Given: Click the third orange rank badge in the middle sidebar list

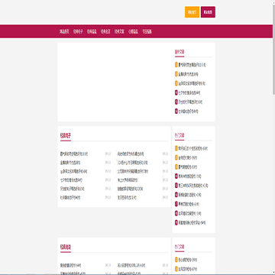Looking at the screenshot, I should coord(176,167).
